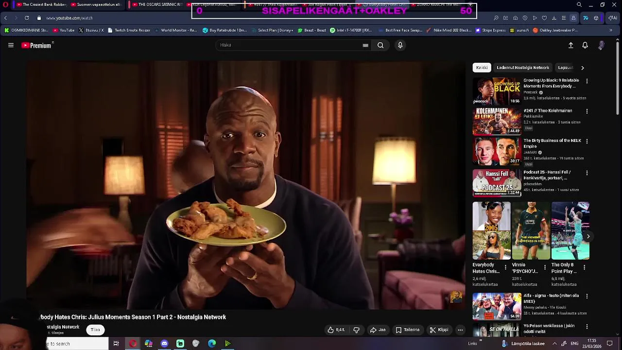Click the youtube.com address bar
Screen dimensions: 622x350
[x=69, y=18]
